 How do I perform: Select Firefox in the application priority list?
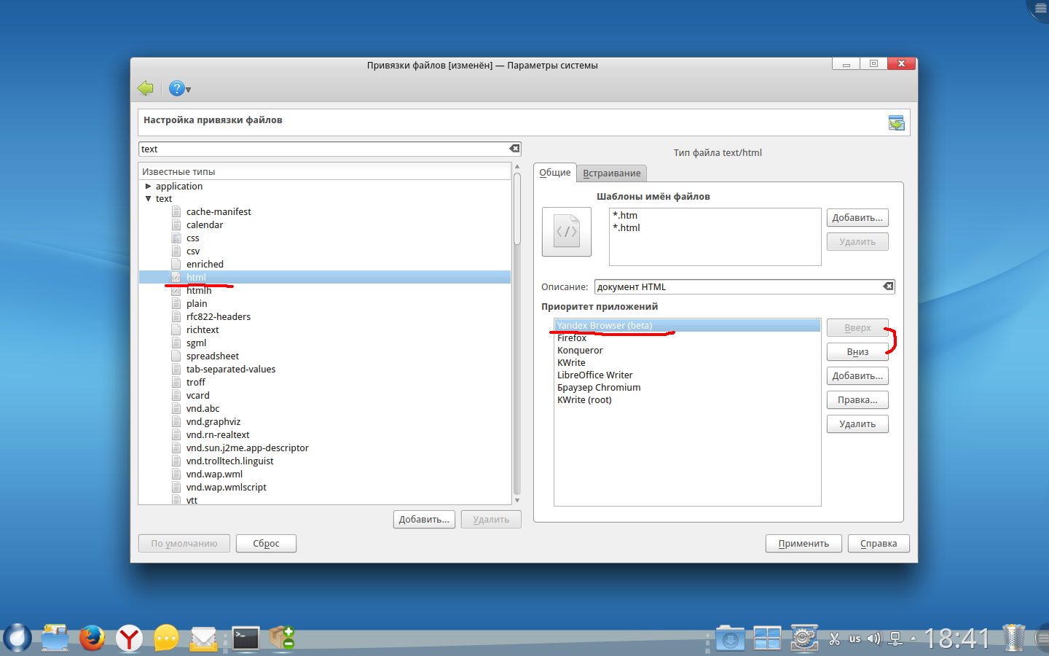(x=572, y=338)
